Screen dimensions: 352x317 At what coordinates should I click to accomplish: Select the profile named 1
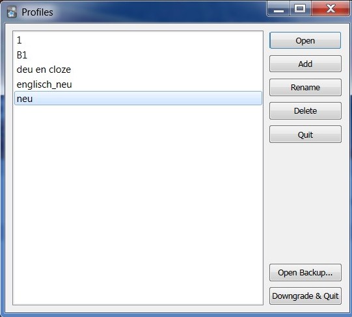(x=138, y=40)
